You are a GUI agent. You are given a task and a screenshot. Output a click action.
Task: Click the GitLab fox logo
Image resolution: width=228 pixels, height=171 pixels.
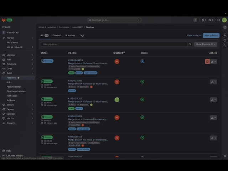[x=4, y=20]
